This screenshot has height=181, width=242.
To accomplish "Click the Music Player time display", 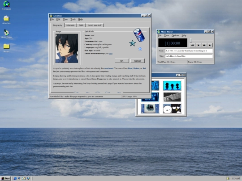I will click(x=173, y=43).
